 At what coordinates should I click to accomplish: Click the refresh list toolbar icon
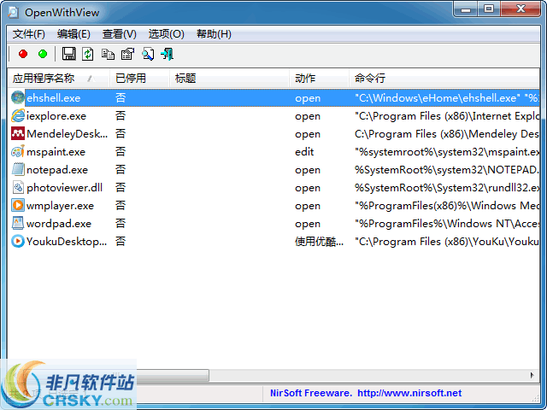coord(88,54)
